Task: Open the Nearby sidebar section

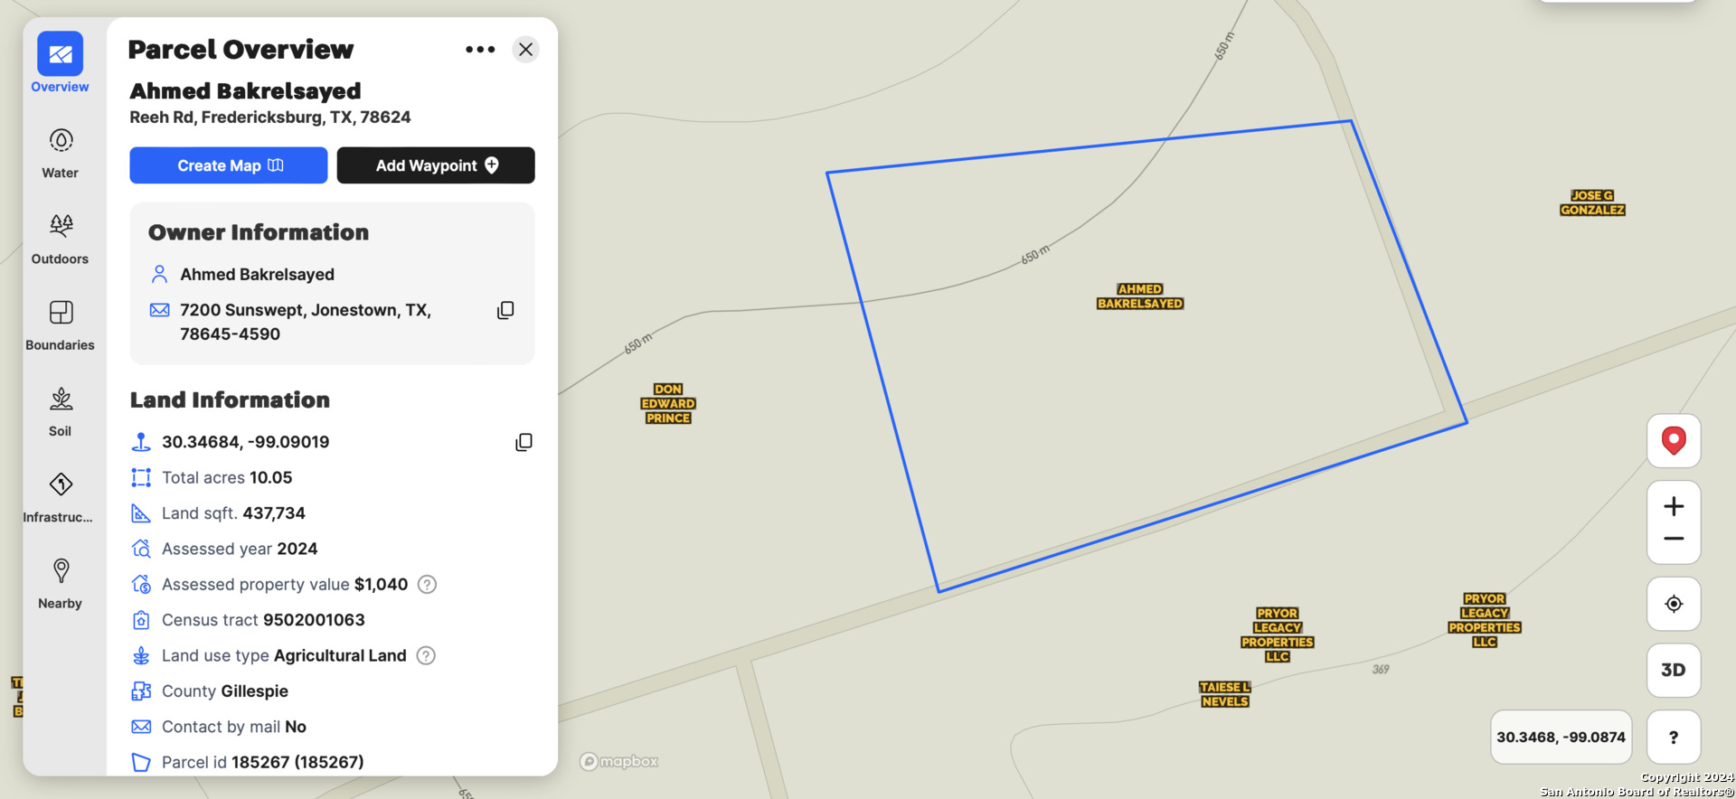Action: pos(60,584)
